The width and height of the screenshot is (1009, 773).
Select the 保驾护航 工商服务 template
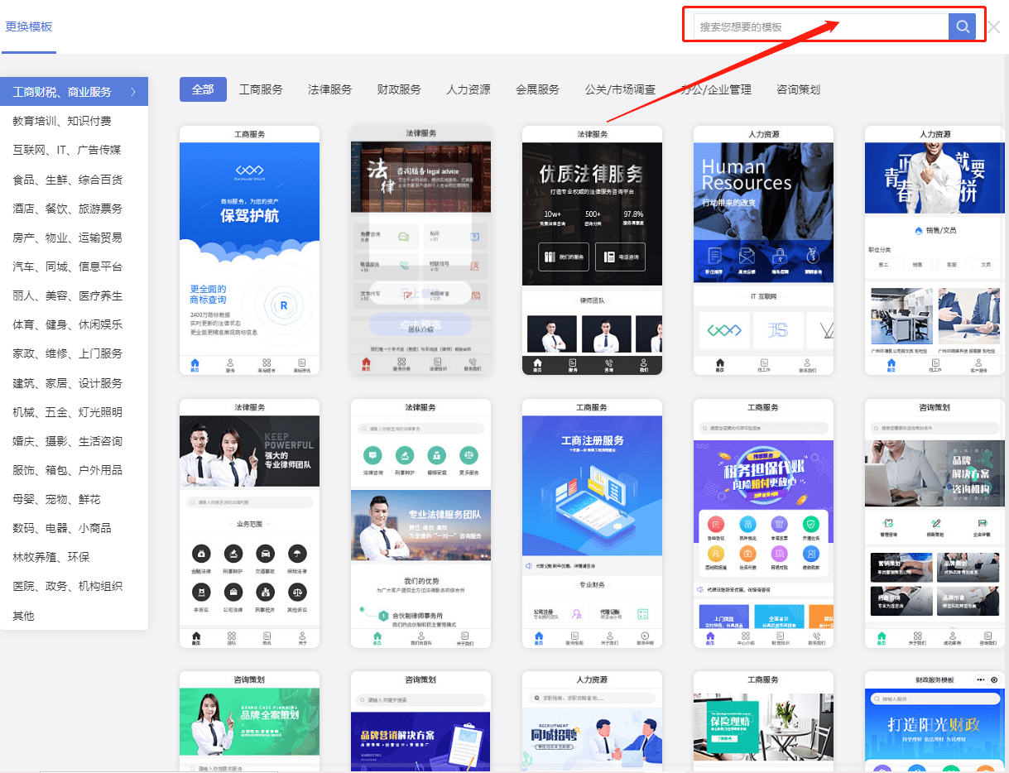click(x=249, y=250)
